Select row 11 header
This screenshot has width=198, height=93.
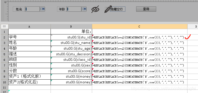[x=4, y=87]
